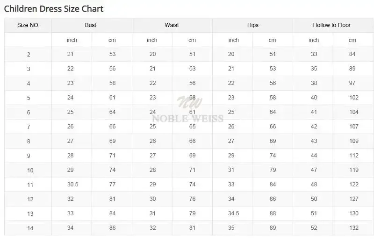
Task: Select the size 2 row label
Action: point(29,55)
